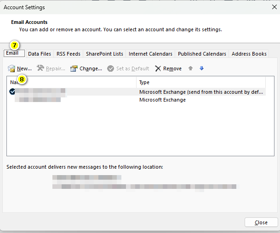Click the Change account icon
Screen dimensions: 280x233
pyautogui.click(x=74, y=68)
